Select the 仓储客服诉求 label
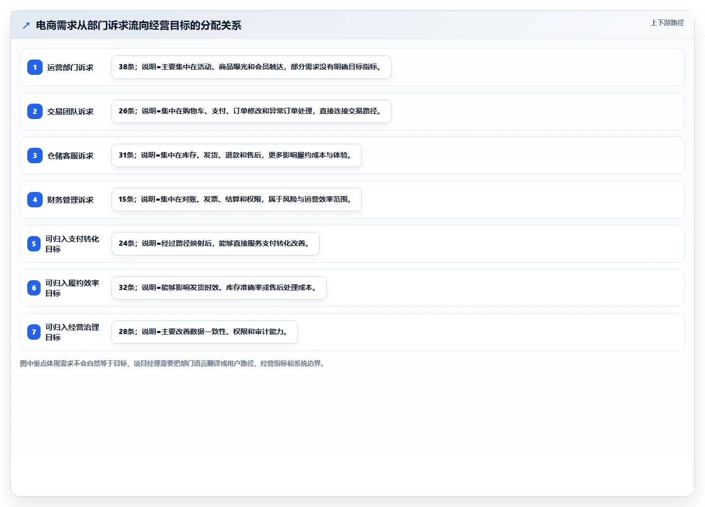This screenshot has height=507, width=705. 70,155
